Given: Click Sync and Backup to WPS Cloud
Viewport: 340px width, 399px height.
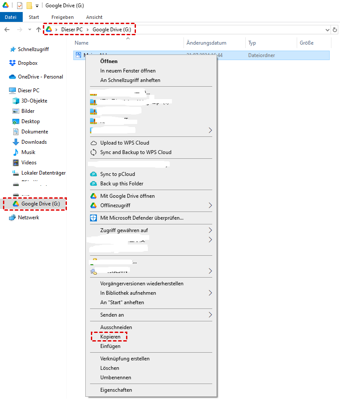Looking at the screenshot, I should (135, 152).
